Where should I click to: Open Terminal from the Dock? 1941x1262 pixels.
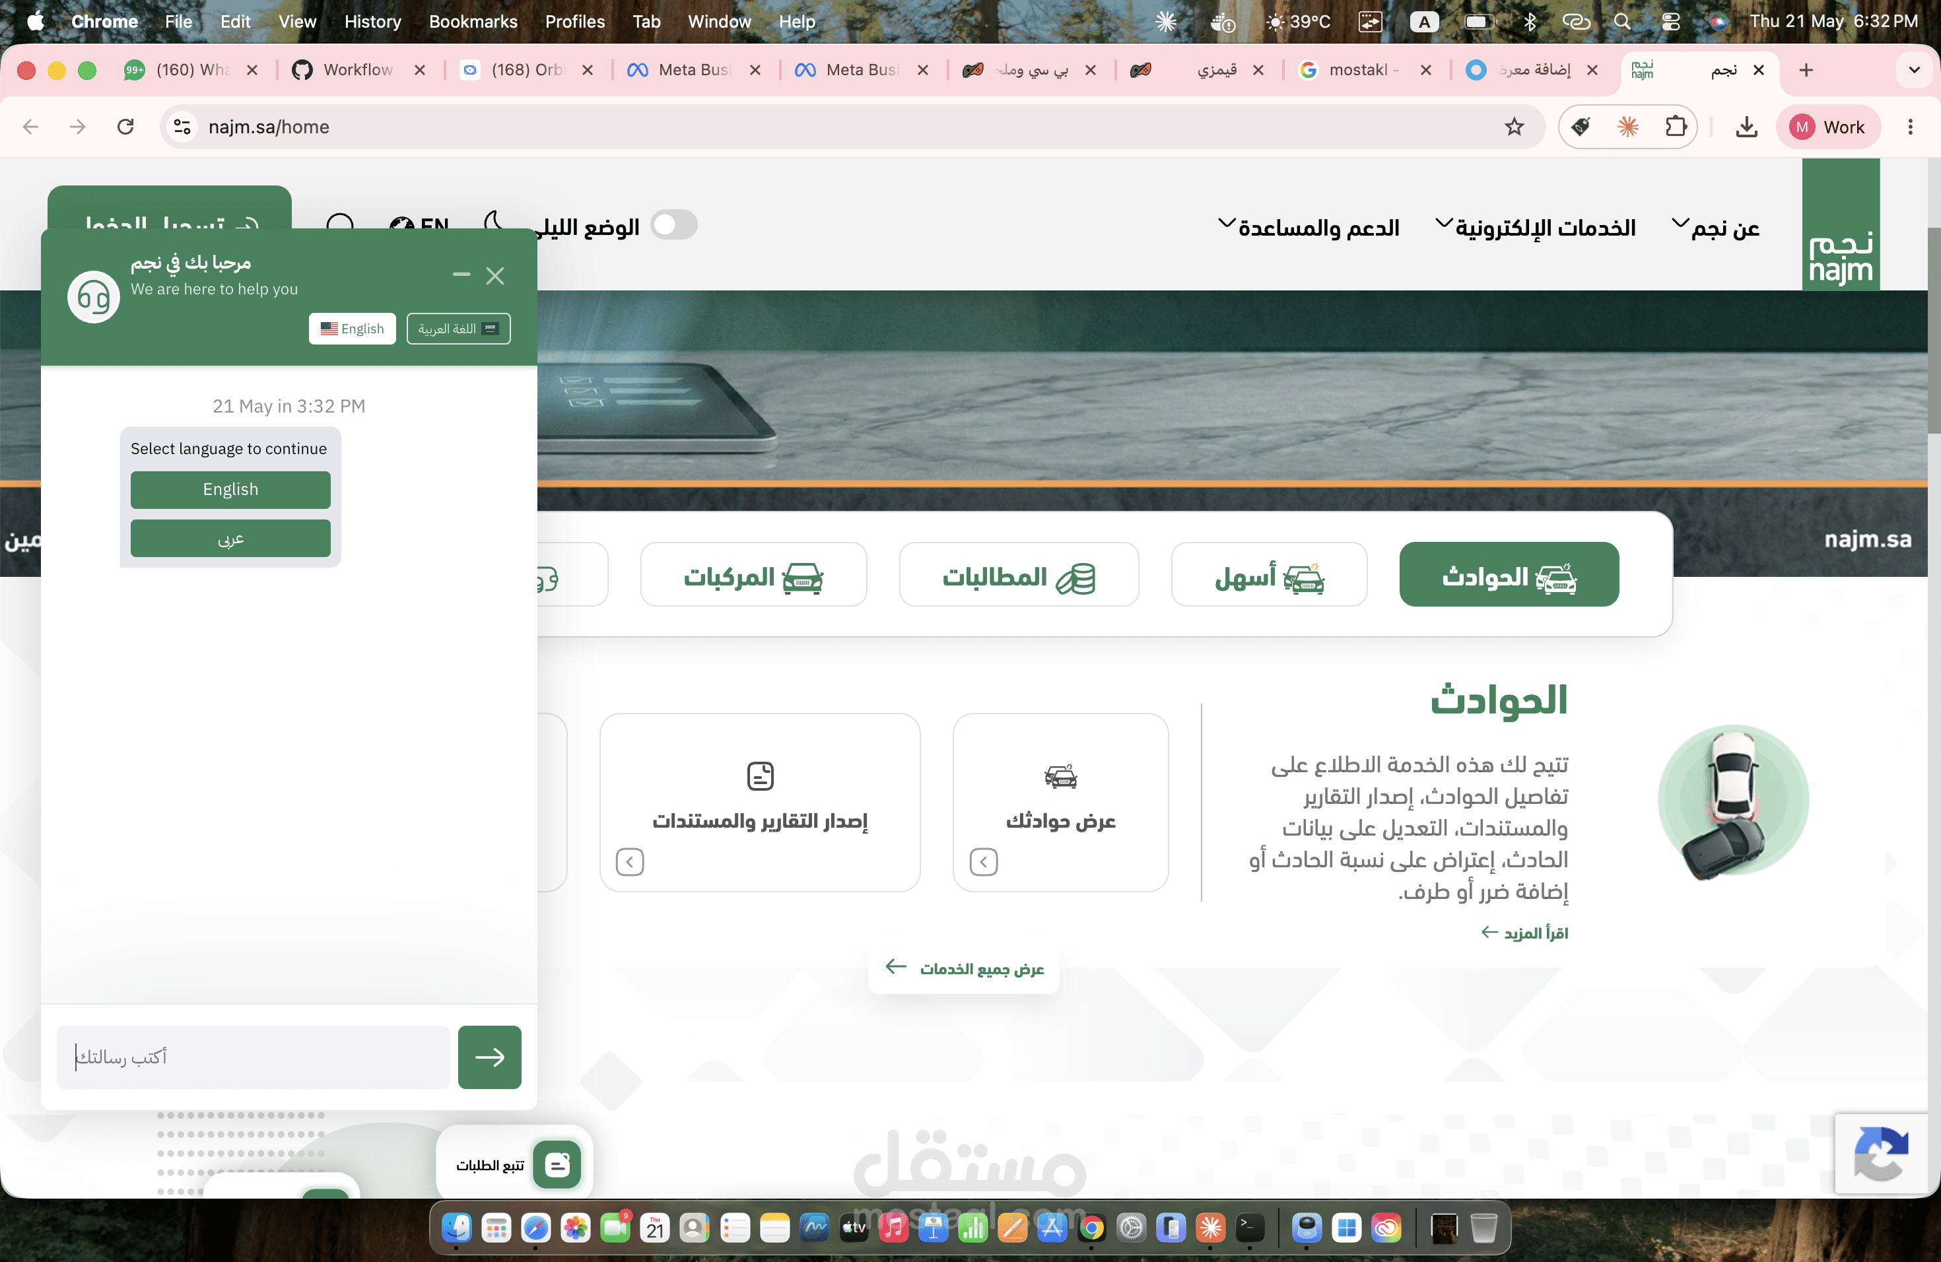[1250, 1228]
